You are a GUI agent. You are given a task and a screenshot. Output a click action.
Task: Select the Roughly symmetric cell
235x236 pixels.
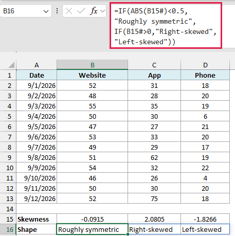tap(92, 229)
